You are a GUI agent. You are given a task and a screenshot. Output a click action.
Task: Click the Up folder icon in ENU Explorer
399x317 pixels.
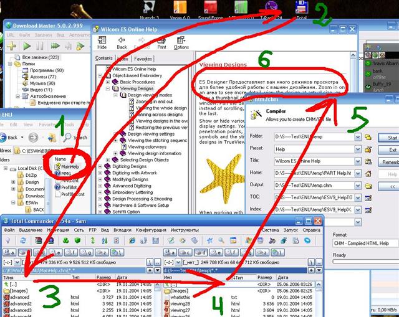click(52, 138)
